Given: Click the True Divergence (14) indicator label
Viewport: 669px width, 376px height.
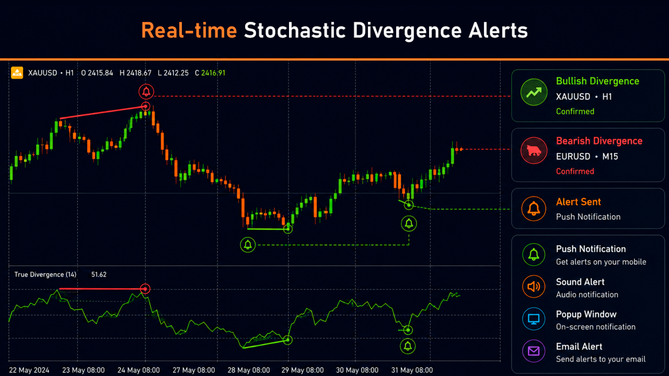Looking at the screenshot, I should tap(45, 274).
